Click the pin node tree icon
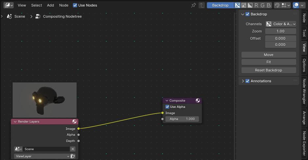Screen dimensions: 308x160 click(x=193, y=5)
